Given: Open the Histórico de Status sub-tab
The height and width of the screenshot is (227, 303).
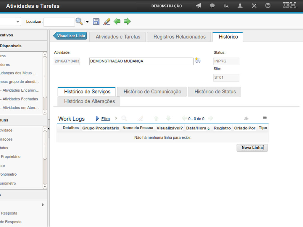Looking at the screenshot, I should pos(215,92).
